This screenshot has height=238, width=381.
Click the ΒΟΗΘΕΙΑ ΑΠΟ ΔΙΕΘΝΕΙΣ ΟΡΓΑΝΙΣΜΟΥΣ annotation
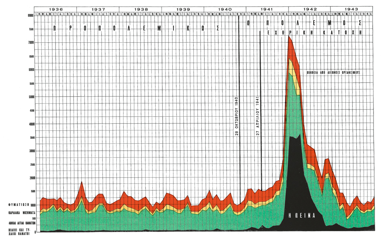(333, 73)
